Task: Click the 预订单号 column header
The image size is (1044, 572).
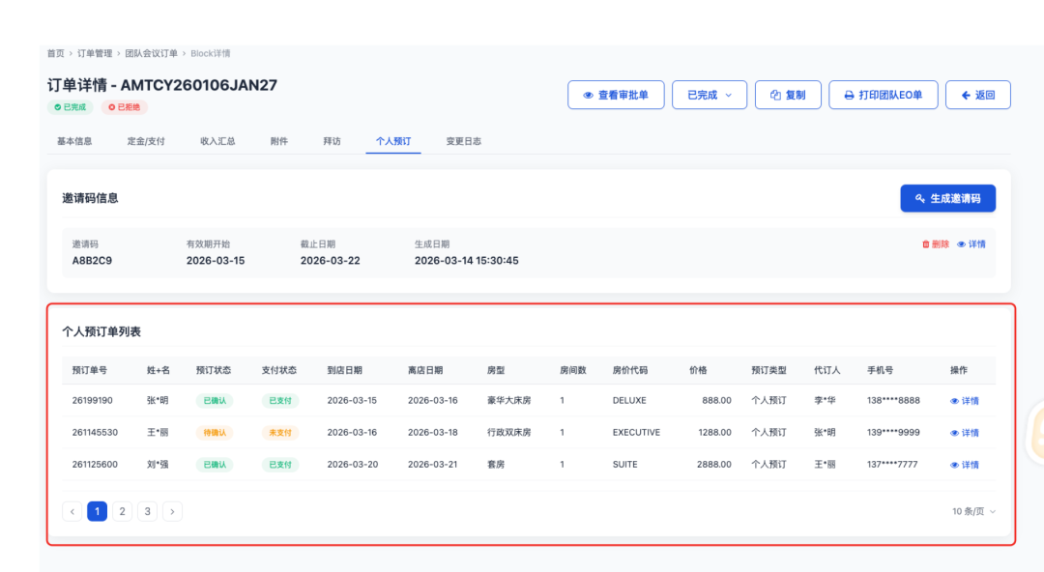Action: pos(89,370)
